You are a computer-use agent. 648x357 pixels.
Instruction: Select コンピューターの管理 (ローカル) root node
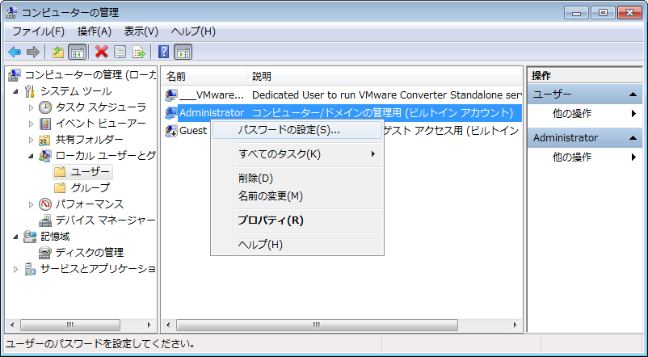(82, 75)
